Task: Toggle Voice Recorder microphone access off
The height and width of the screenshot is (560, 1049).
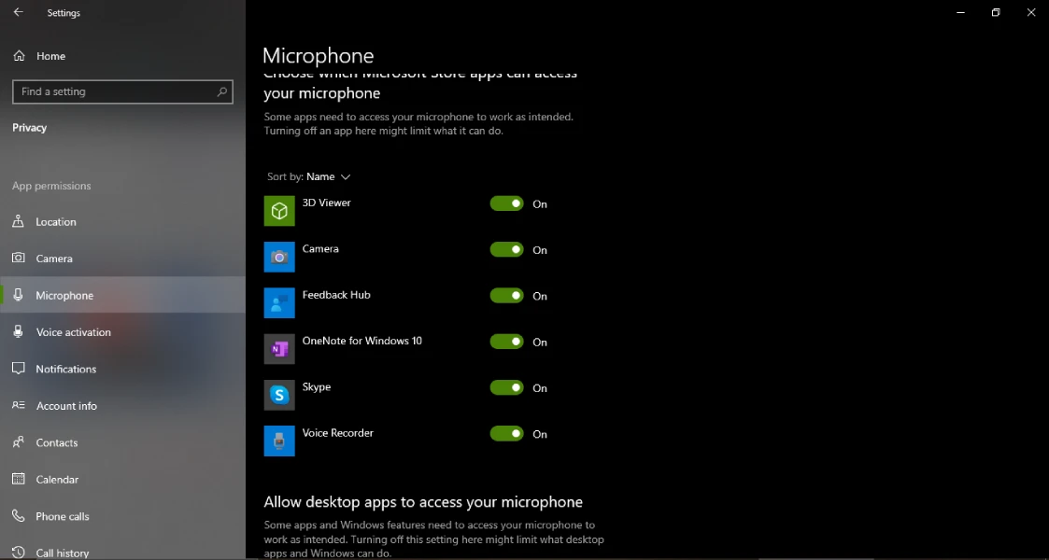Action: click(507, 433)
